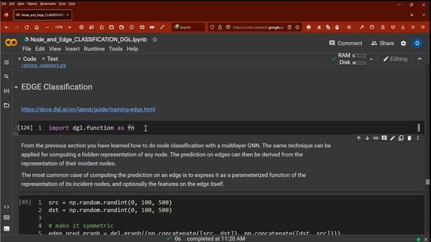Open the Edit menu in Colab

point(40,49)
